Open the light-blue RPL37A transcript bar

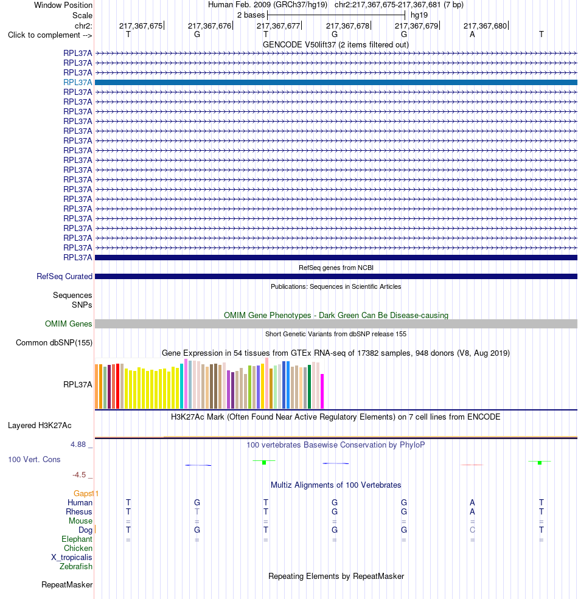click(x=336, y=83)
